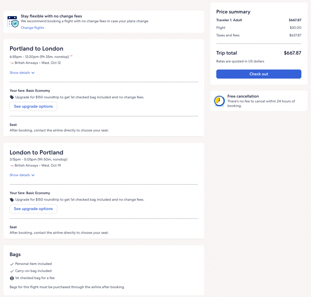
Task: Click the chevron beside the second Show details
Action: click(33, 175)
